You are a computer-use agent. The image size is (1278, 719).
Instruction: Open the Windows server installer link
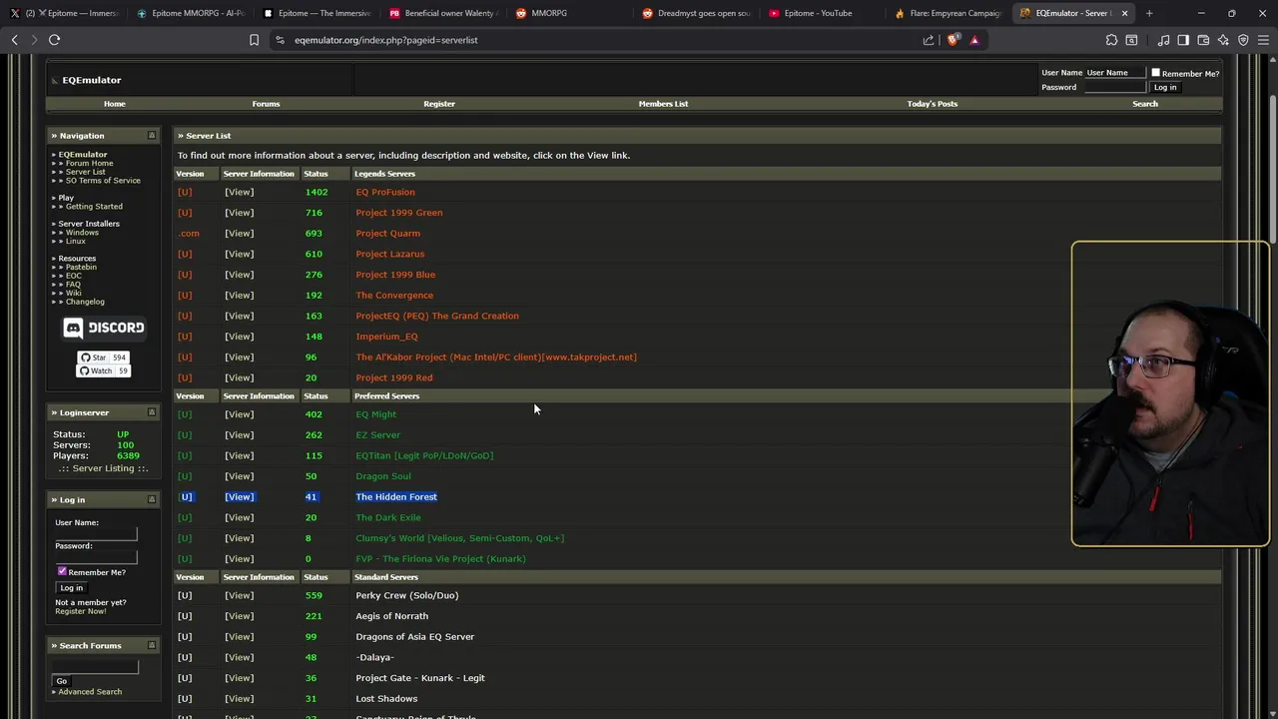pyautogui.click(x=83, y=233)
